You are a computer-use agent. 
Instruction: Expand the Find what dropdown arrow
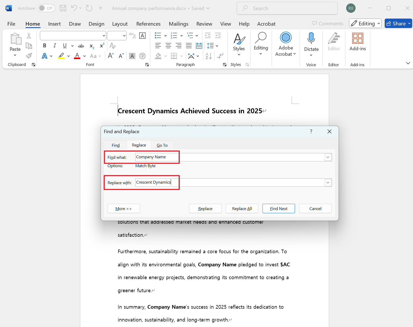(328, 157)
